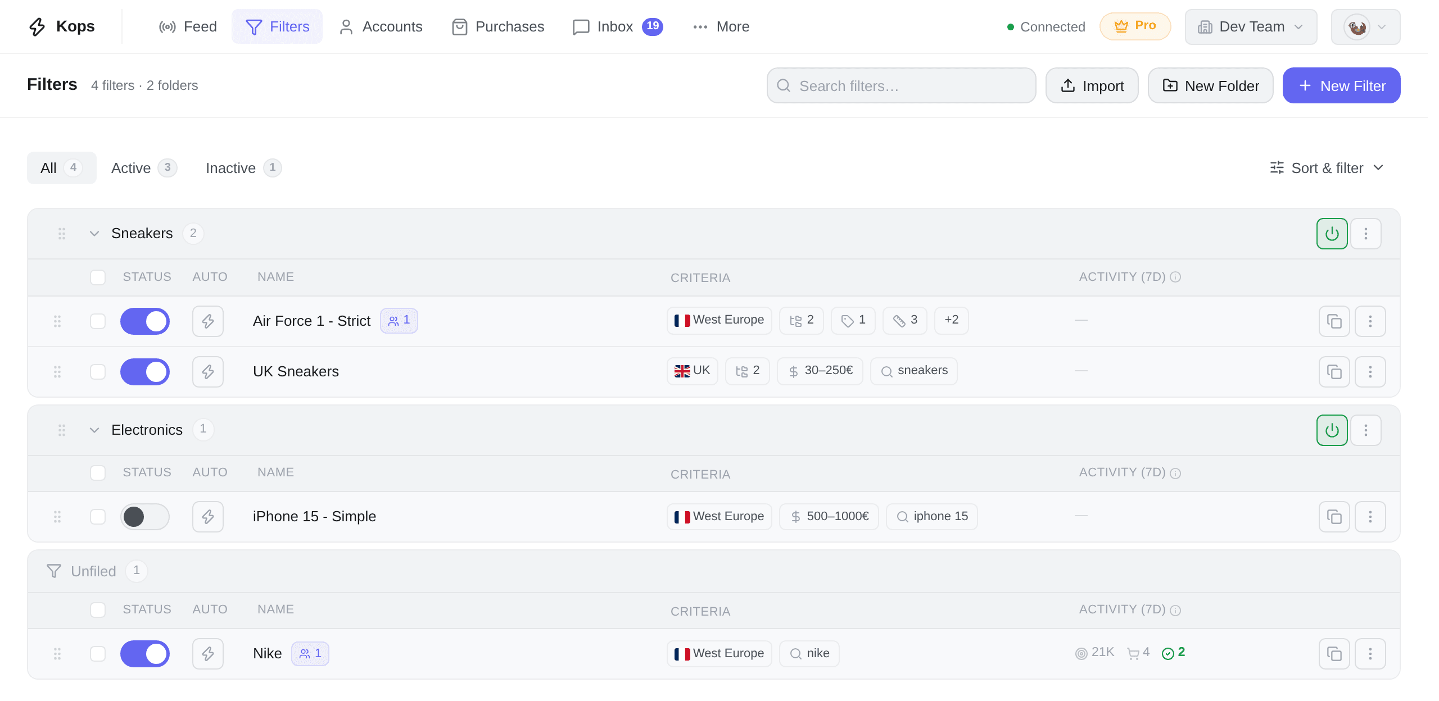Open More navigation menu
Screen dimensions: 1439x701
coord(721,27)
